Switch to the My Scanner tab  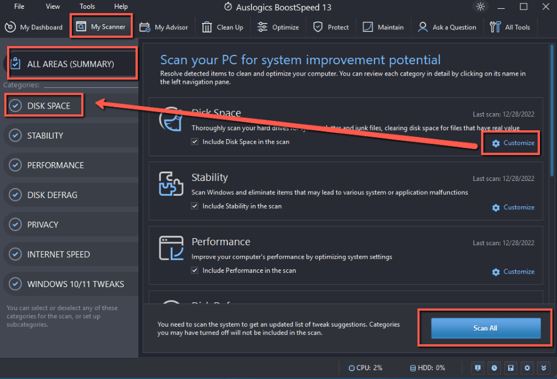(101, 27)
